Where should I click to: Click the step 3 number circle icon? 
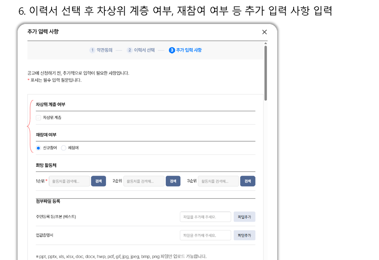point(172,50)
